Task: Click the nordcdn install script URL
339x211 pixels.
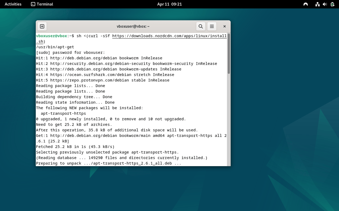Action: point(169,36)
